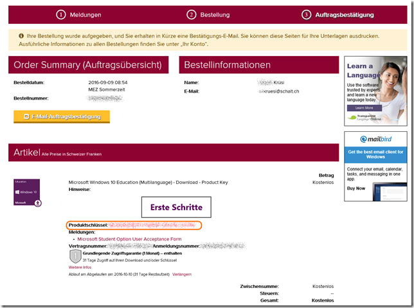Click the shield icon beside Grundlegende Zugriffsgarantie
The height and width of the screenshot is (308, 414).
coord(75,257)
